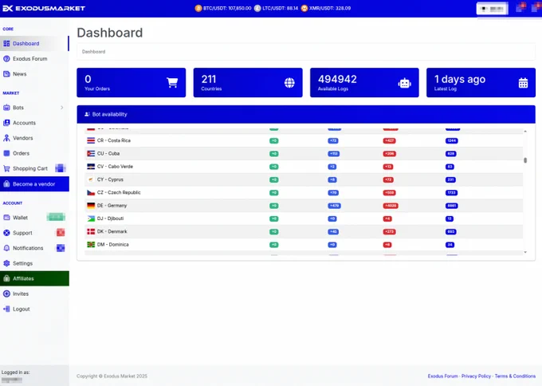Image resolution: width=542 pixels, height=386 pixels.
Task: Open Terms & Conditions footer link
Action: click(515, 376)
